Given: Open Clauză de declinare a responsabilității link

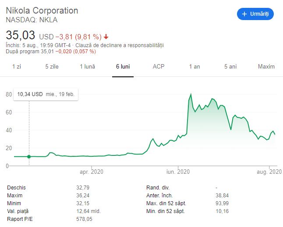Looking at the screenshot, I should pyautogui.click(x=120, y=45).
